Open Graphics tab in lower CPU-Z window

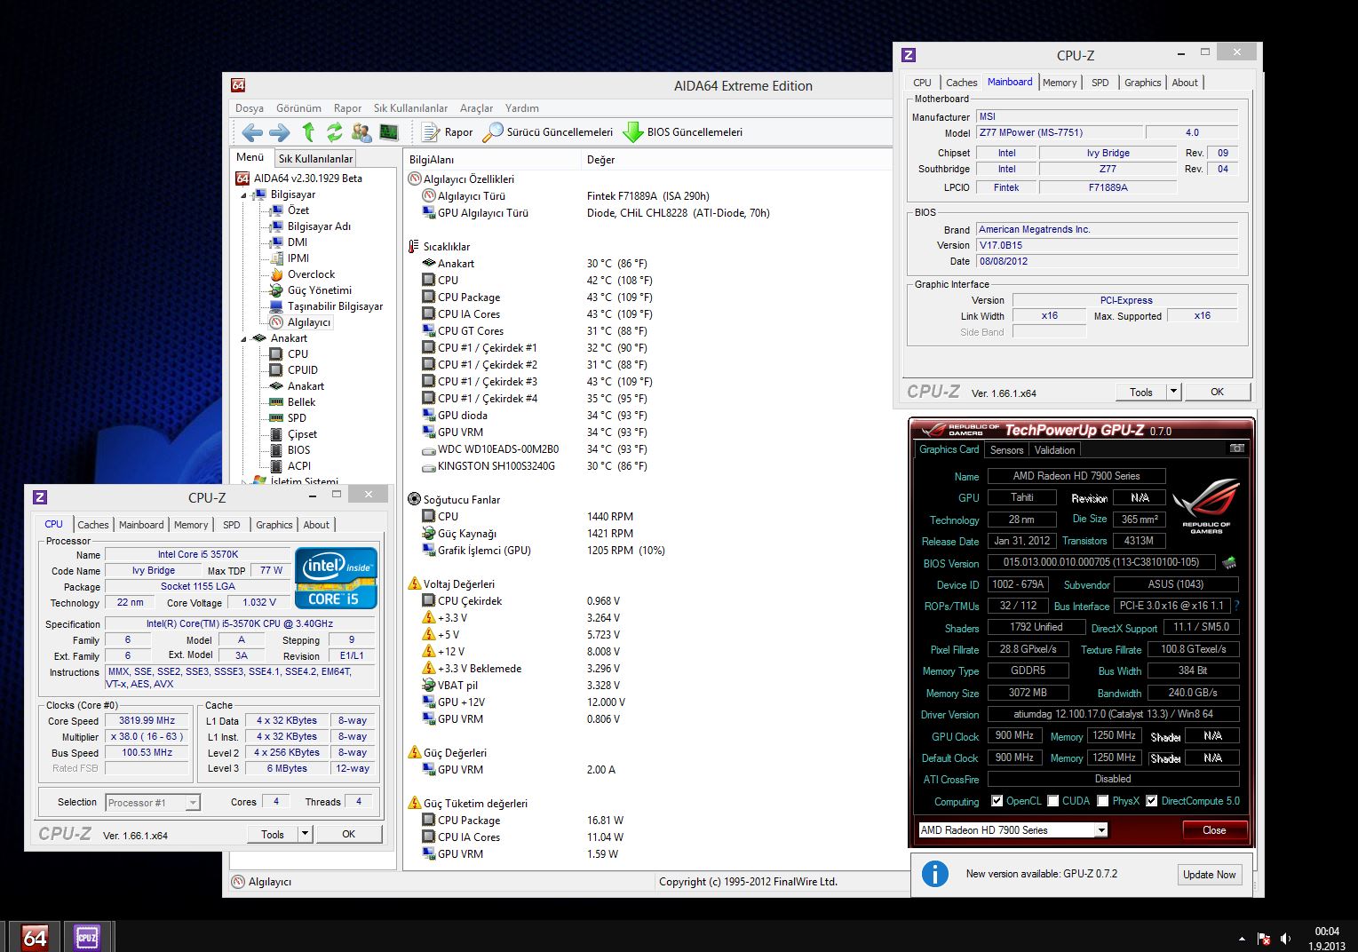coord(274,525)
